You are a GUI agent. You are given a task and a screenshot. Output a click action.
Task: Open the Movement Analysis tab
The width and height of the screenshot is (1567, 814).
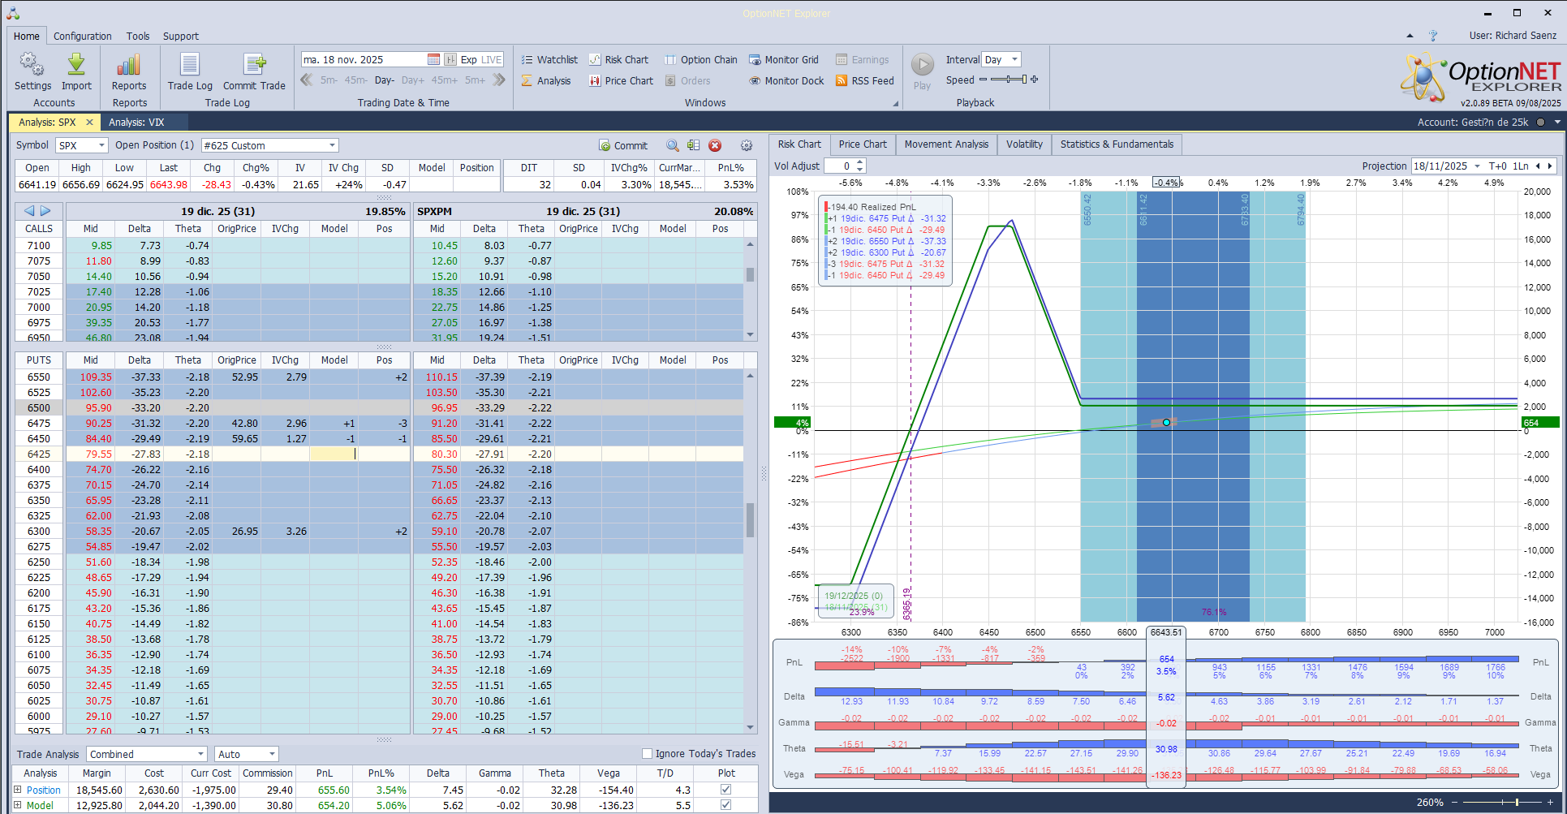coord(946,144)
